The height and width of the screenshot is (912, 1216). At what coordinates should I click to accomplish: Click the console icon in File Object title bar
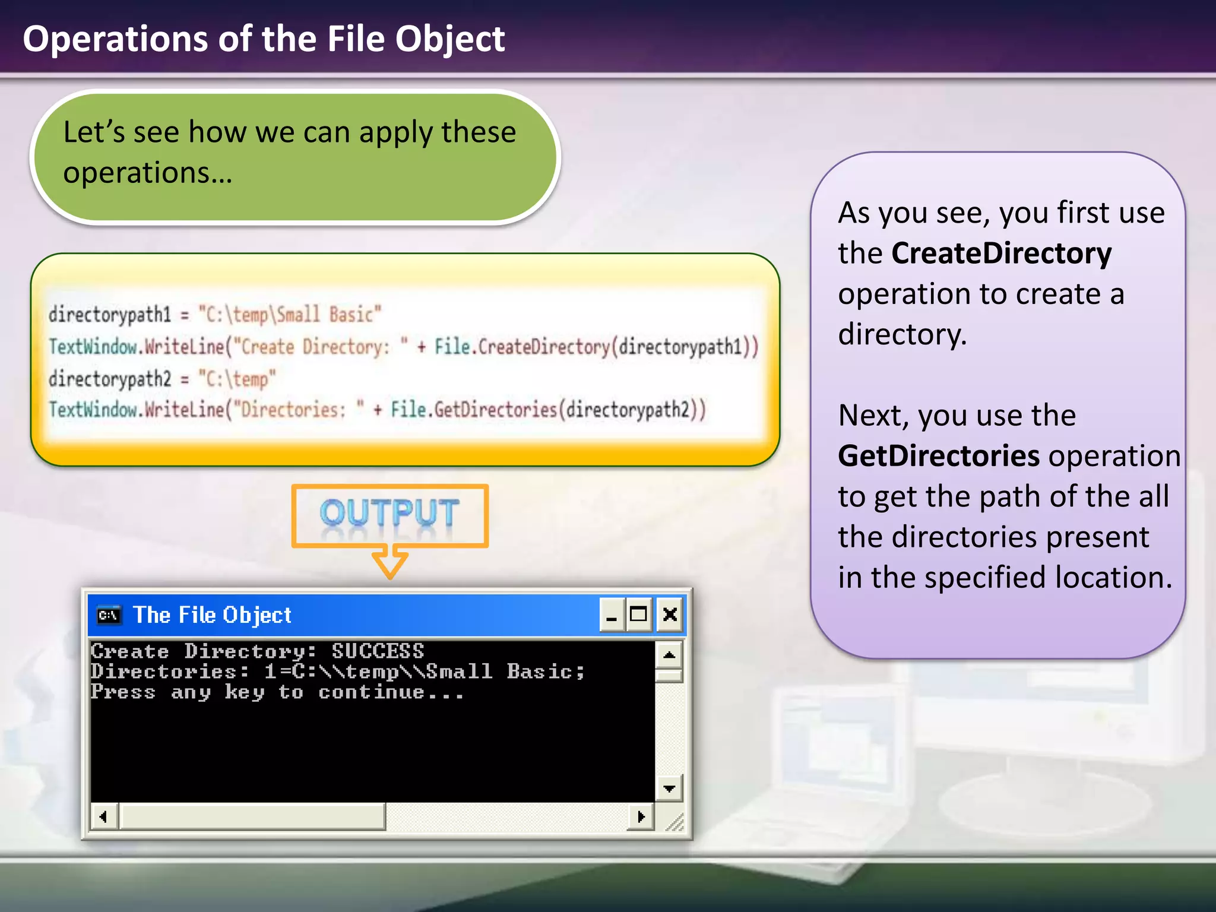[109, 615]
